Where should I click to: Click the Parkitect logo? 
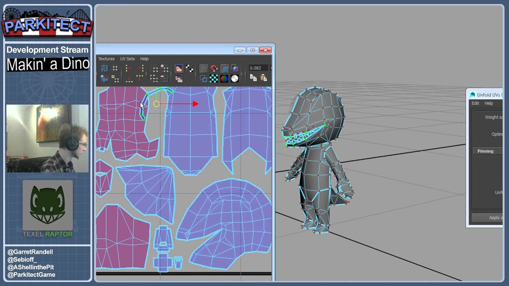click(x=48, y=24)
